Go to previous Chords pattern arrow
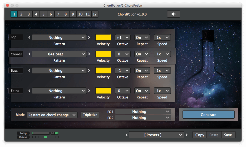The width and height of the screenshot is (246, 147). (29, 54)
